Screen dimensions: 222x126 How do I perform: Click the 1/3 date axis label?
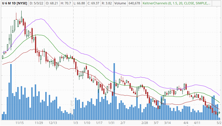76,123
